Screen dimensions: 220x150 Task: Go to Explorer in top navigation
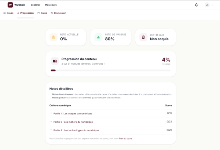[36, 5]
